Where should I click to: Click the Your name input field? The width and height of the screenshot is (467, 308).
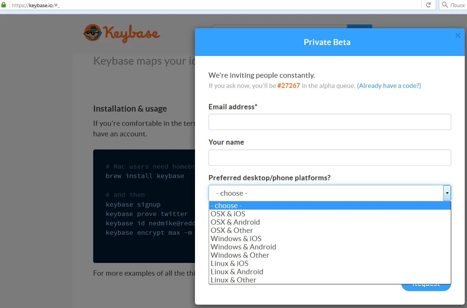pyautogui.click(x=329, y=157)
